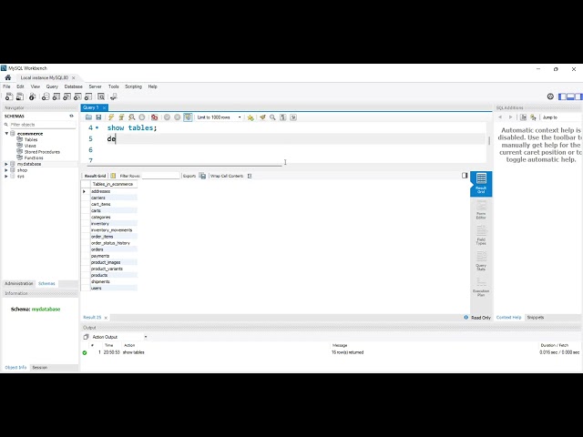The width and height of the screenshot is (583, 437).
Task: Expand the sys schema
Action: point(6,176)
